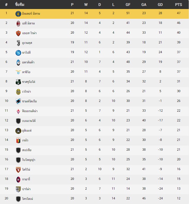Click the Juventus club logo
The image size is (189, 204).
pos(18,43)
